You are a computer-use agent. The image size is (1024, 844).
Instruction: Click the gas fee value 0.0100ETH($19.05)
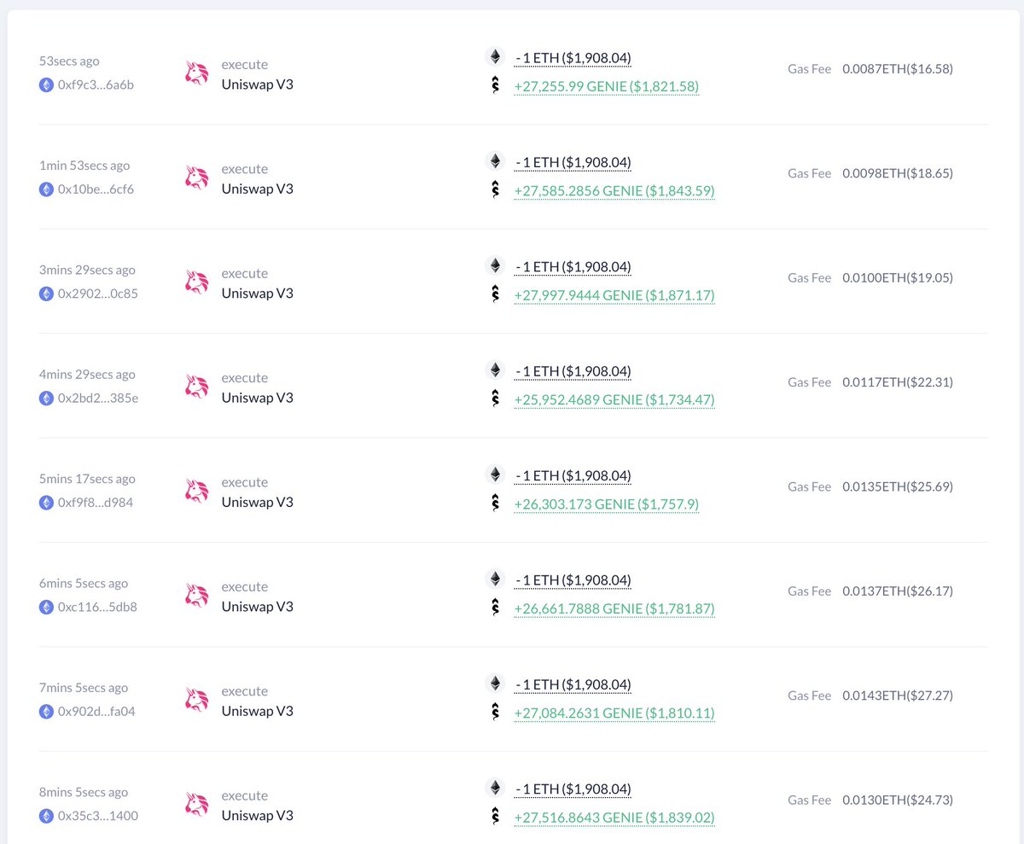click(x=898, y=277)
